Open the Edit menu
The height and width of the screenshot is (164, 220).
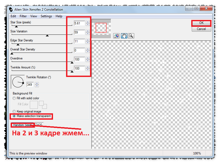click(x=13, y=16)
